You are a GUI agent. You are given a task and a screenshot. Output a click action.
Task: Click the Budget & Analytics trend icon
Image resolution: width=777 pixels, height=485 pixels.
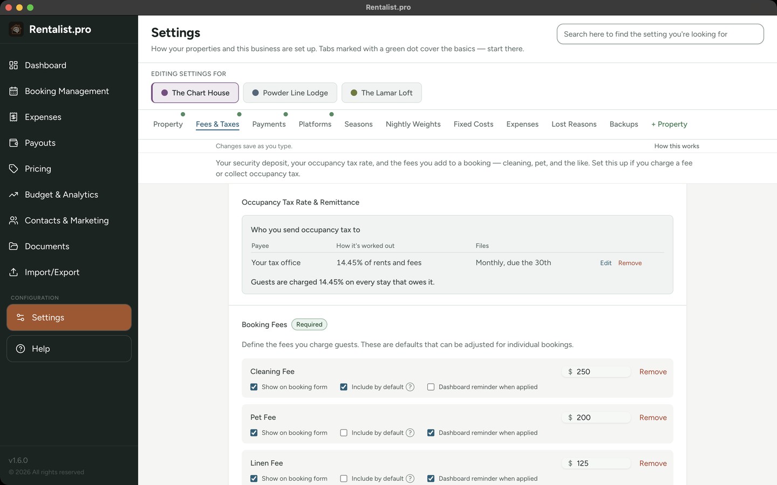(13, 195)
